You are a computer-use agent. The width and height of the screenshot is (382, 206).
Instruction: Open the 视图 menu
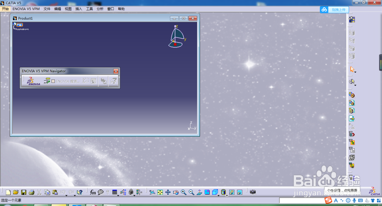tap(68, 9)
